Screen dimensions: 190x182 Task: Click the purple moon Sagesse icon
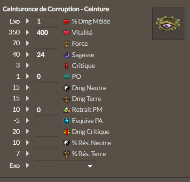point(67,55)
